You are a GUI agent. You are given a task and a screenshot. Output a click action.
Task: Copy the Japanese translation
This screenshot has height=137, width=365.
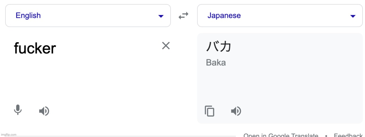click(209, 111)
